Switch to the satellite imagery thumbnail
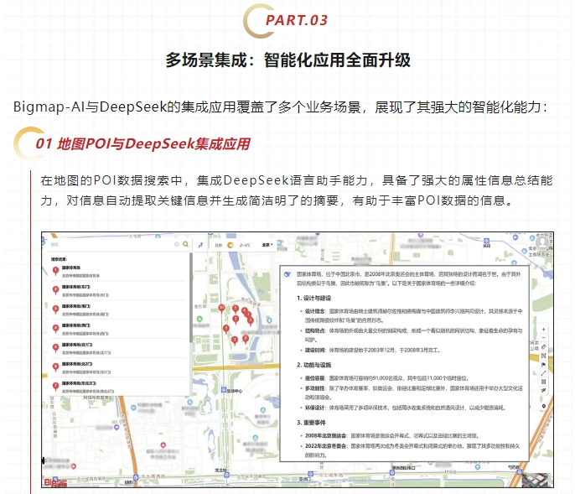 (x=536, y=480)
